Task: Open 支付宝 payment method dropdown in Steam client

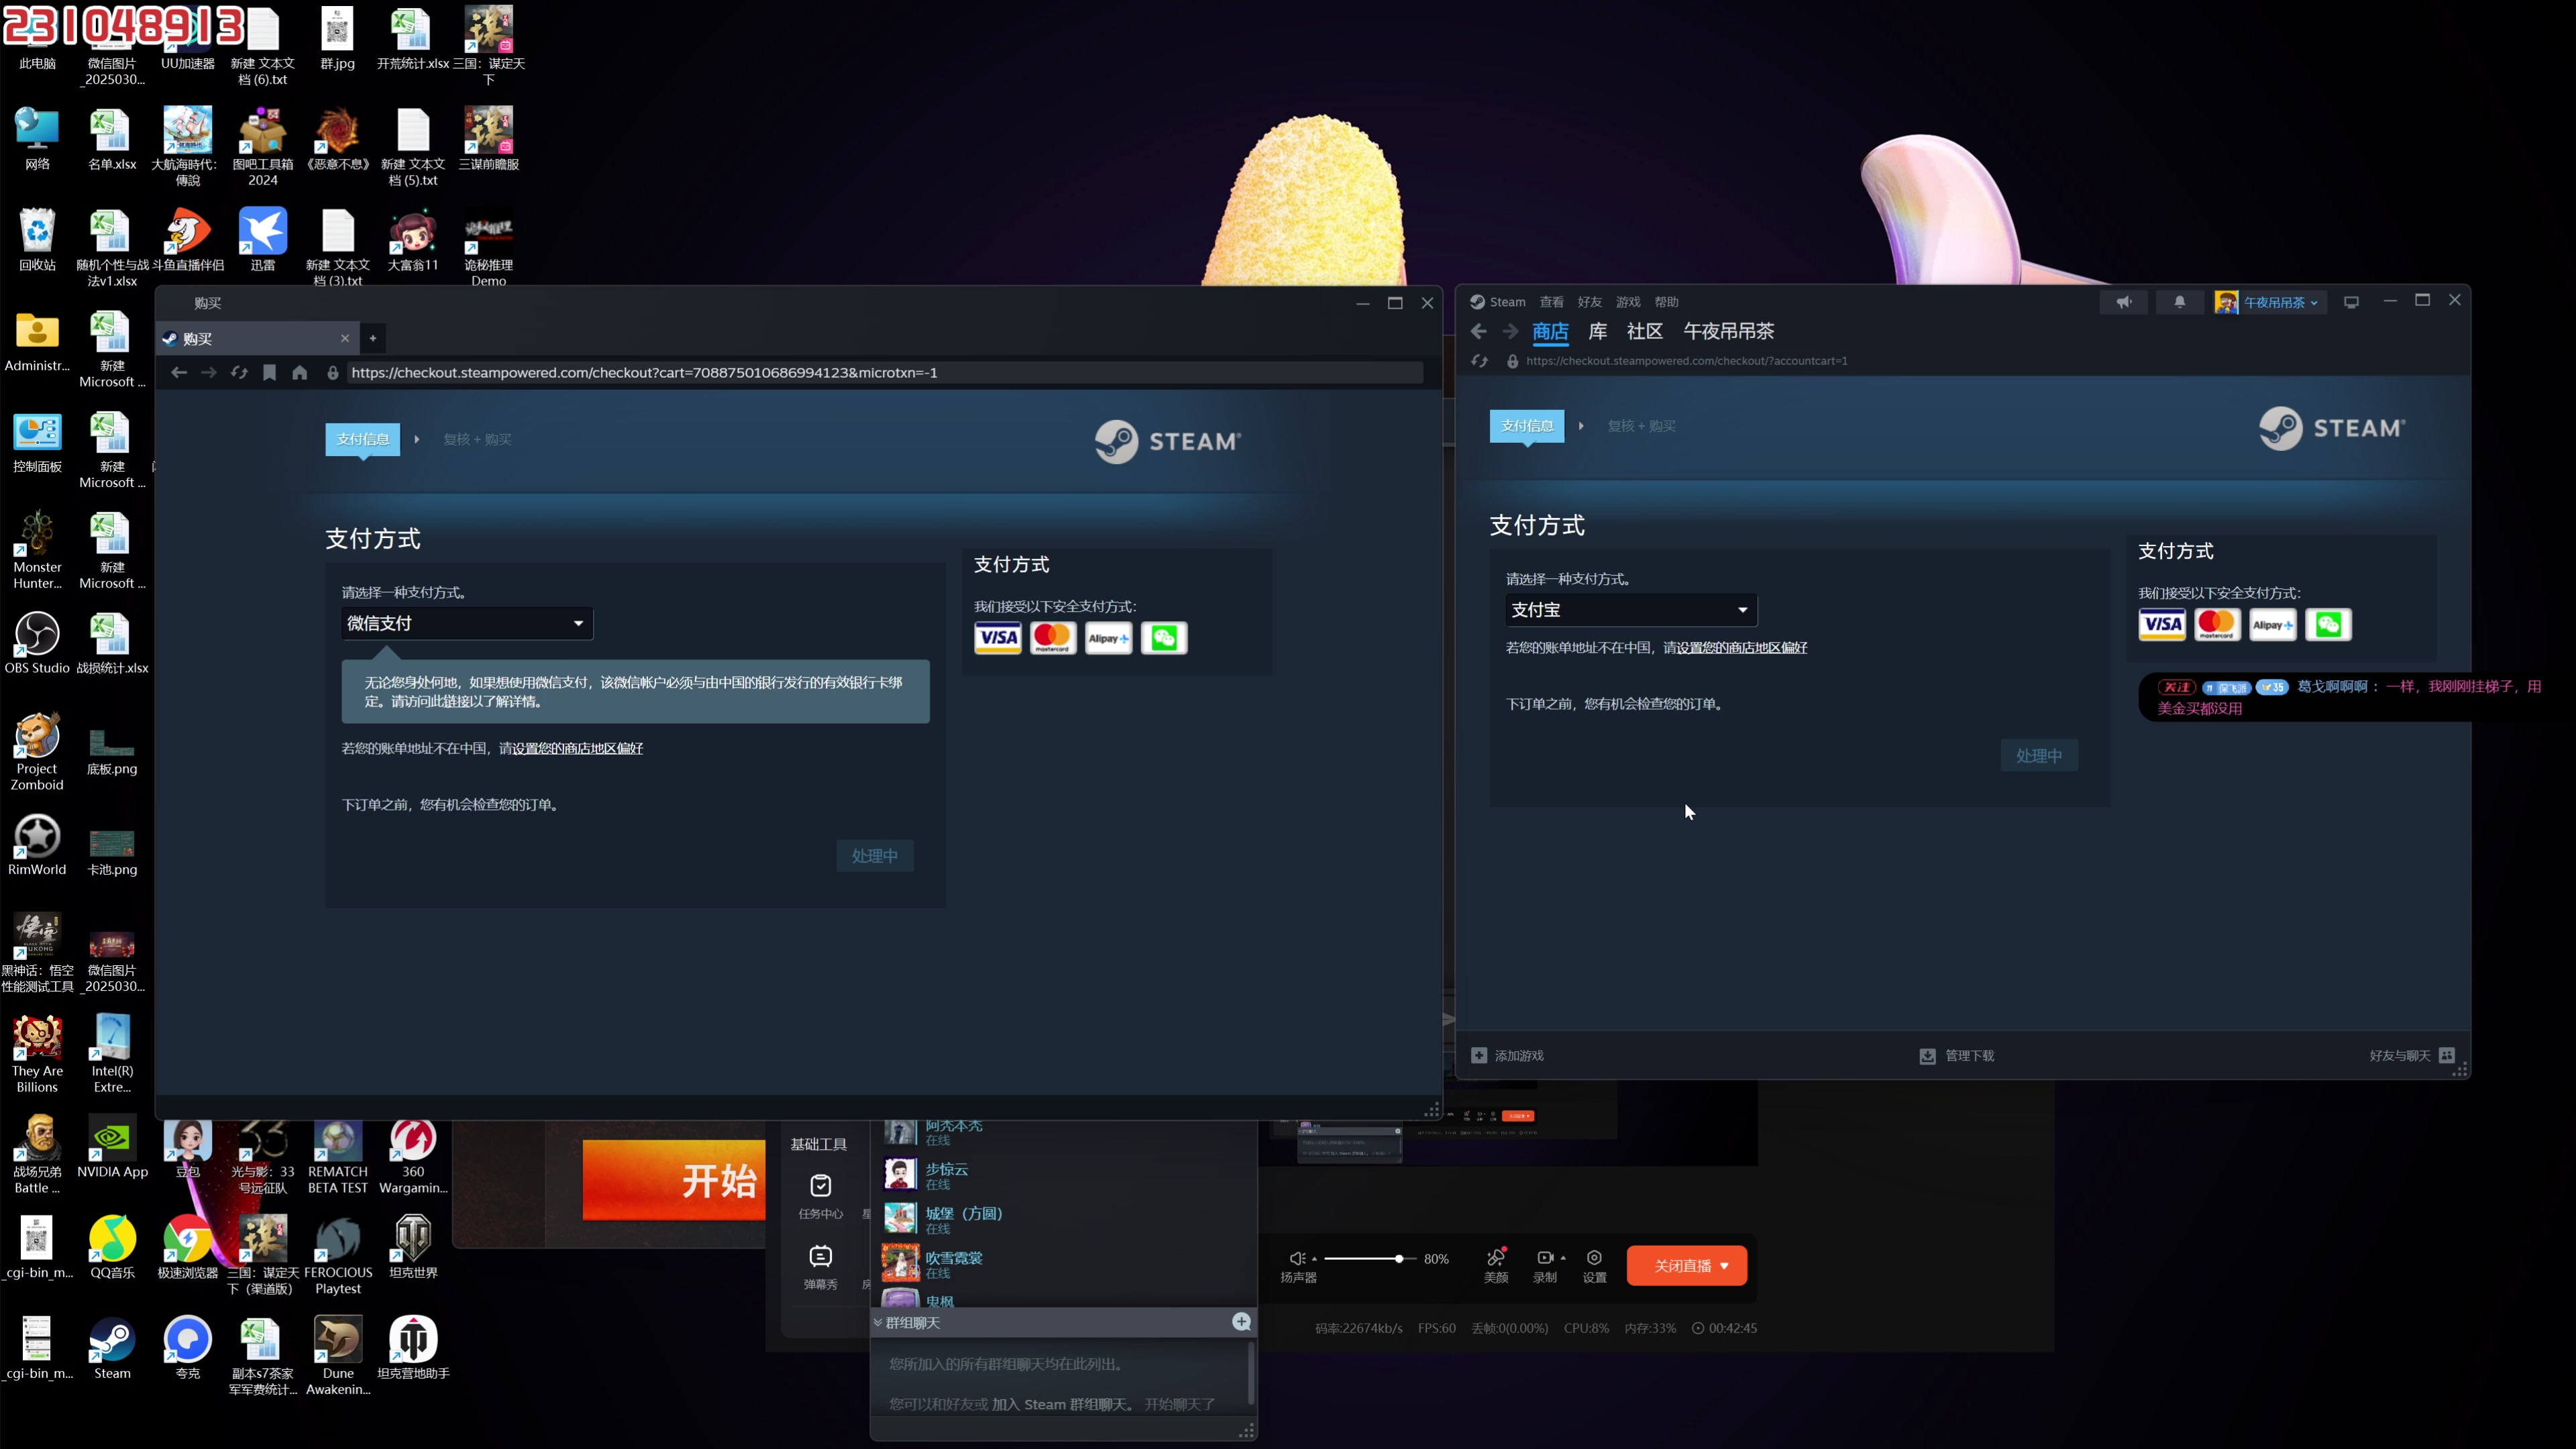Action: coord(1631,610)
